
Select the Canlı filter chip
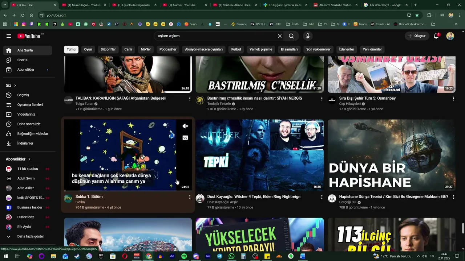tap(128, 49)
